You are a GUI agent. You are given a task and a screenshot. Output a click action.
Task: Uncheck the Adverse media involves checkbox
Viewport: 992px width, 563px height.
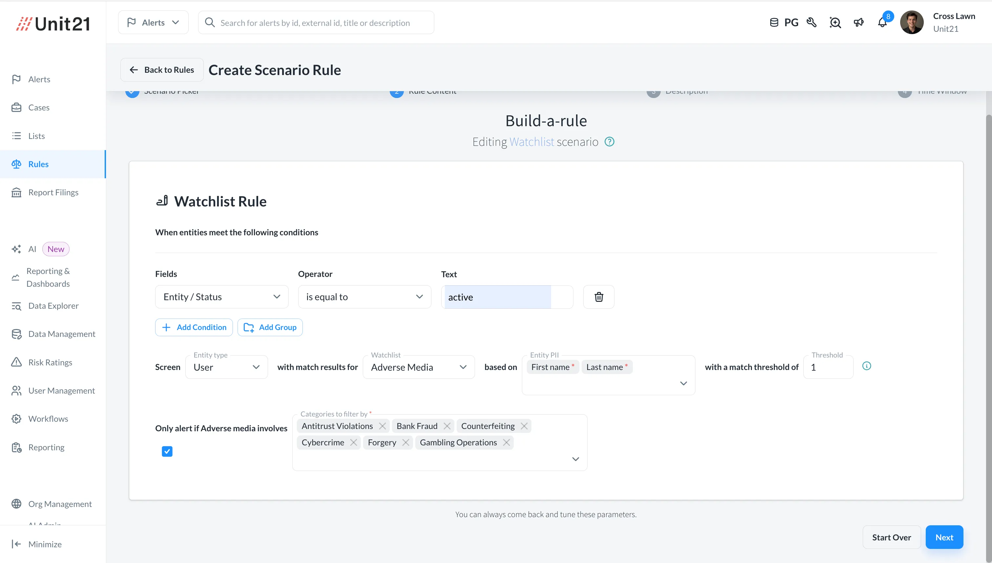pos(167,451)
